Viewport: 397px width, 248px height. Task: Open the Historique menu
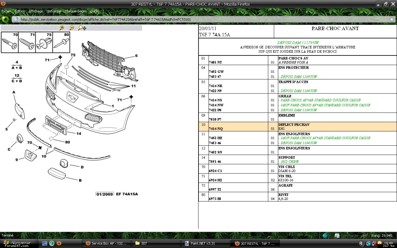pyautogui.click(x=54, y=11)
